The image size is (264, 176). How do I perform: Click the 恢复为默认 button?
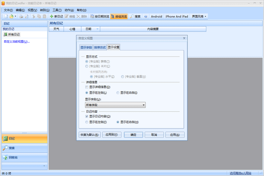[x=89, y=135]
